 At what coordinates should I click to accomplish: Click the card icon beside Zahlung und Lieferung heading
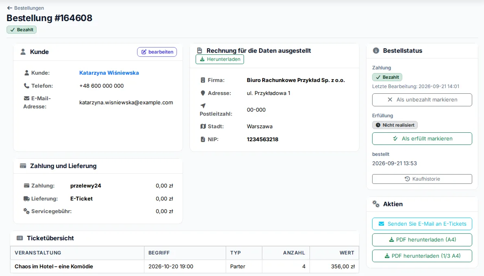[23, 166]
